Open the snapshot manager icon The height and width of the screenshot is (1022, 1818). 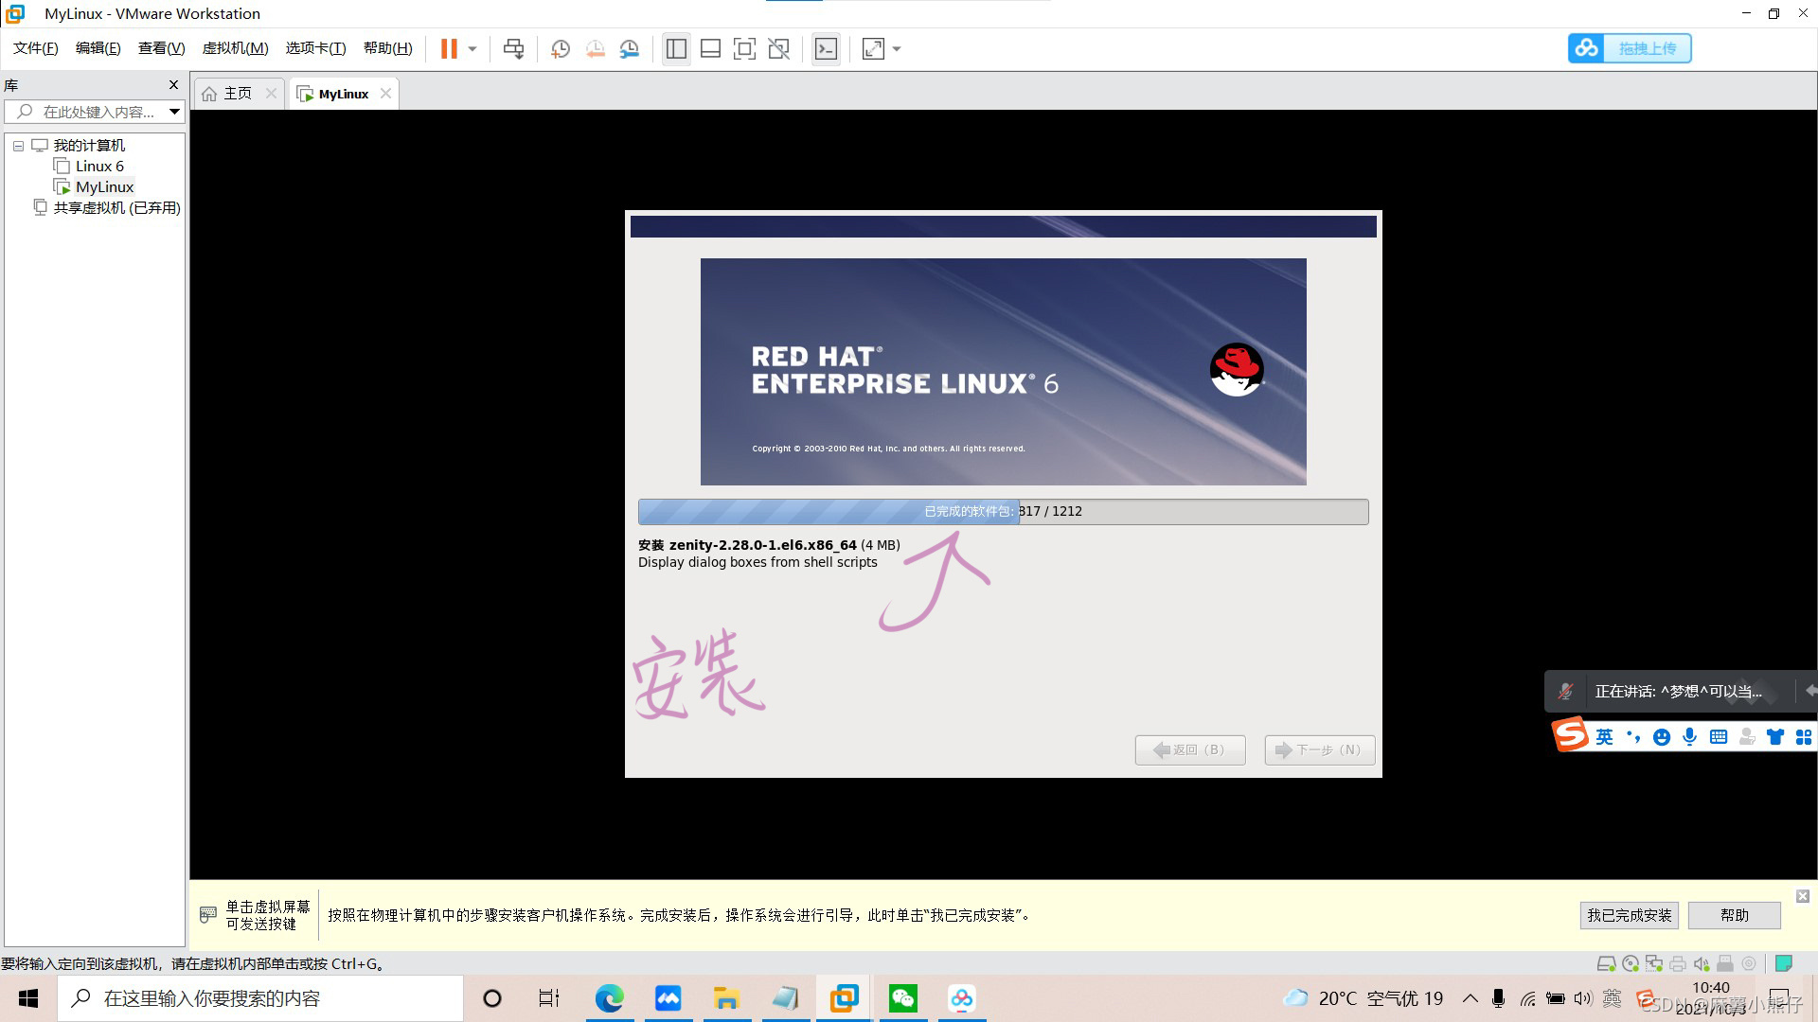[x=630, y=49]
